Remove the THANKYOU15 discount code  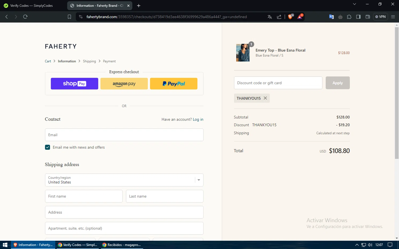coord(265,98)
